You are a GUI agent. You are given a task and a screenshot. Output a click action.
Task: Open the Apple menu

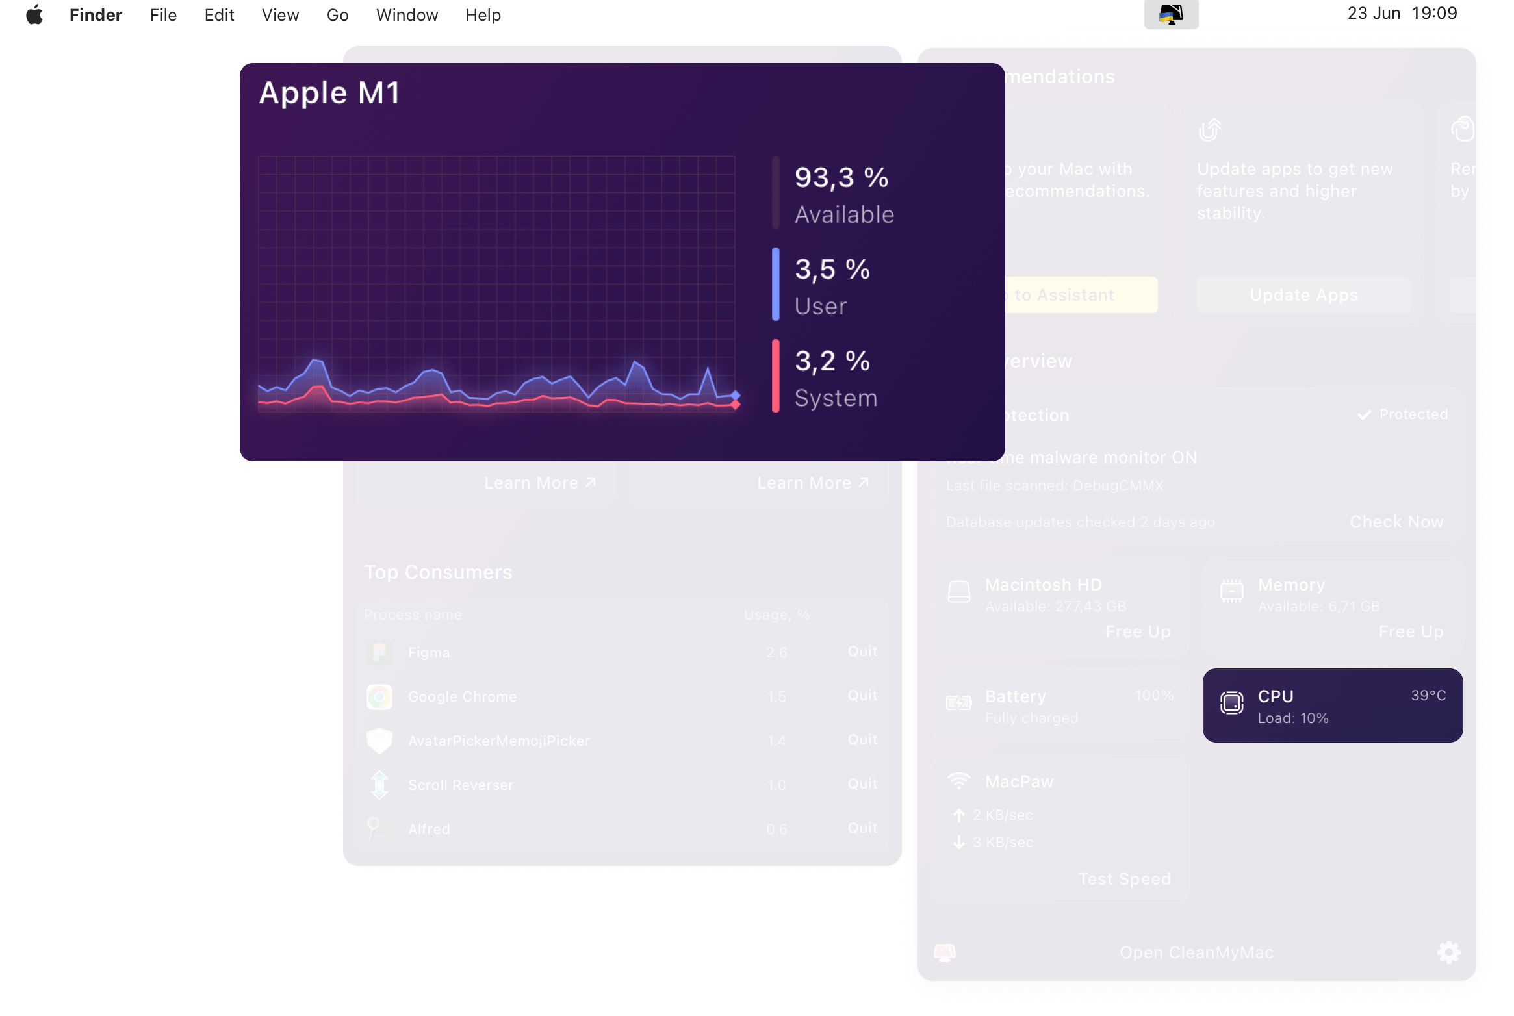click(34, 14)
